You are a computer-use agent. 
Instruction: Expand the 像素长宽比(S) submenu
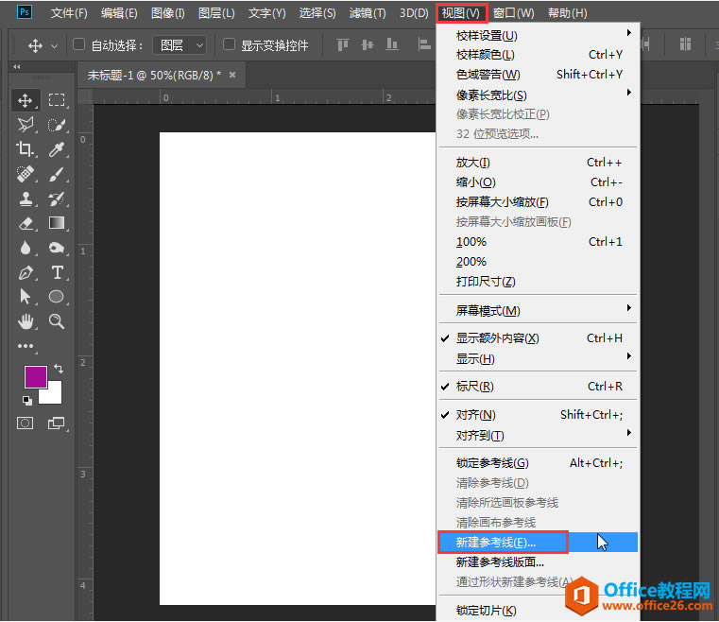pos(538,95)
